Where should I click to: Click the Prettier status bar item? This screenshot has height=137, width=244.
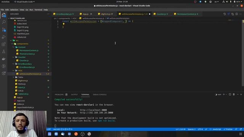point(228,129)
